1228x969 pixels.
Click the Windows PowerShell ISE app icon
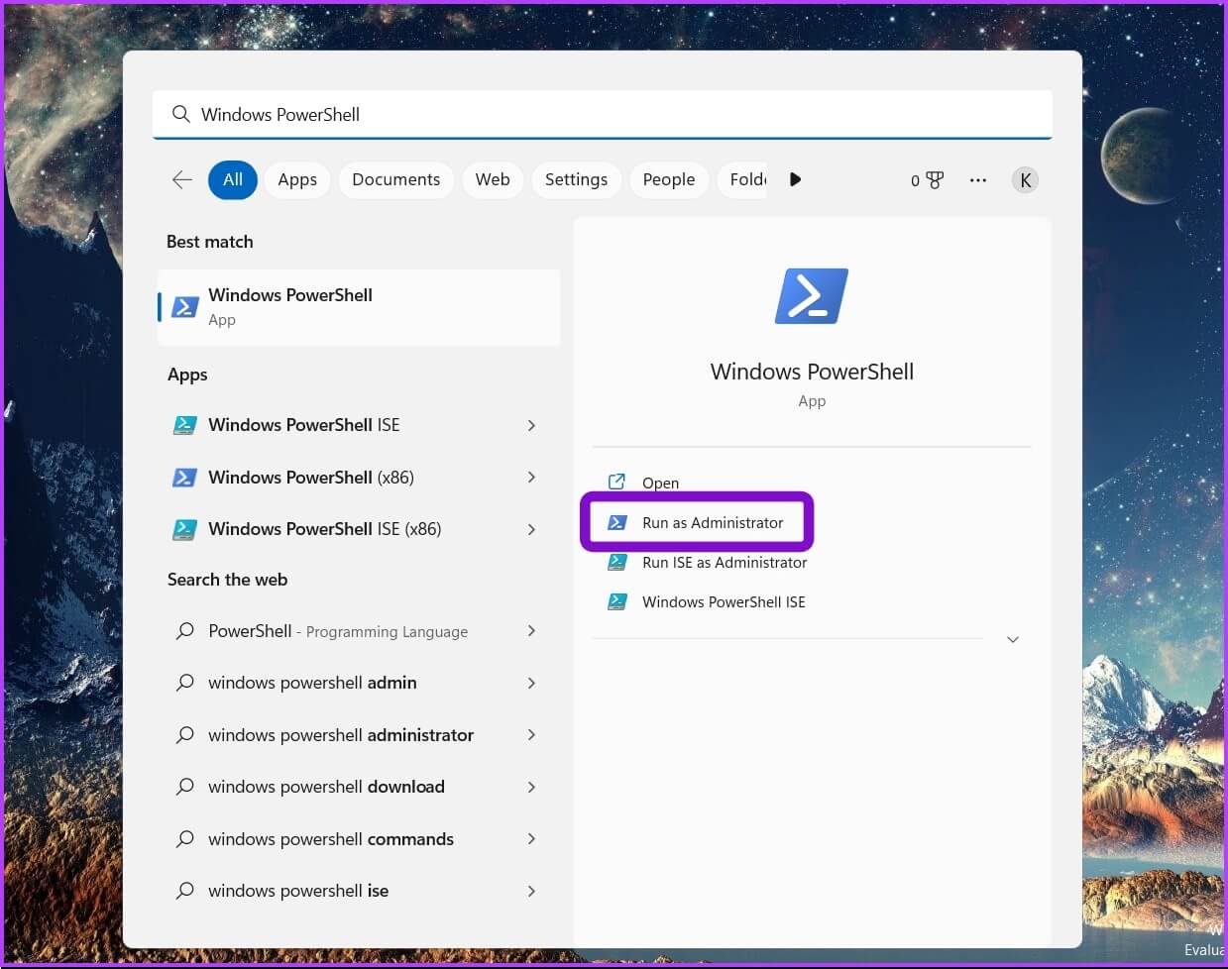184,425
